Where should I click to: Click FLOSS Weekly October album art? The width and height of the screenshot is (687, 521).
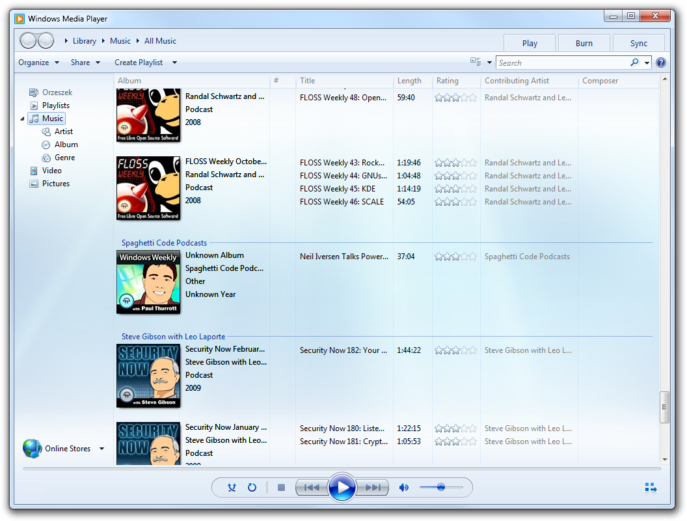(x=148, y=188)
